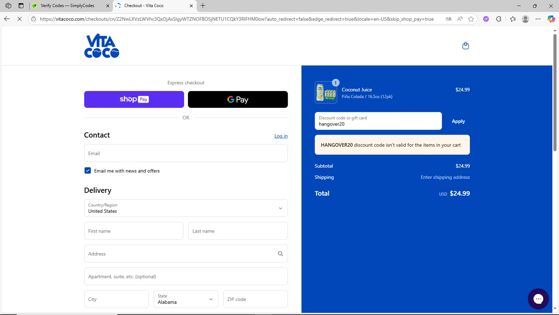Image resolution: width=559 pixels, height=315 pixels.
Task: Click the address search magnifier icon
Action: (x=280, y=254)
